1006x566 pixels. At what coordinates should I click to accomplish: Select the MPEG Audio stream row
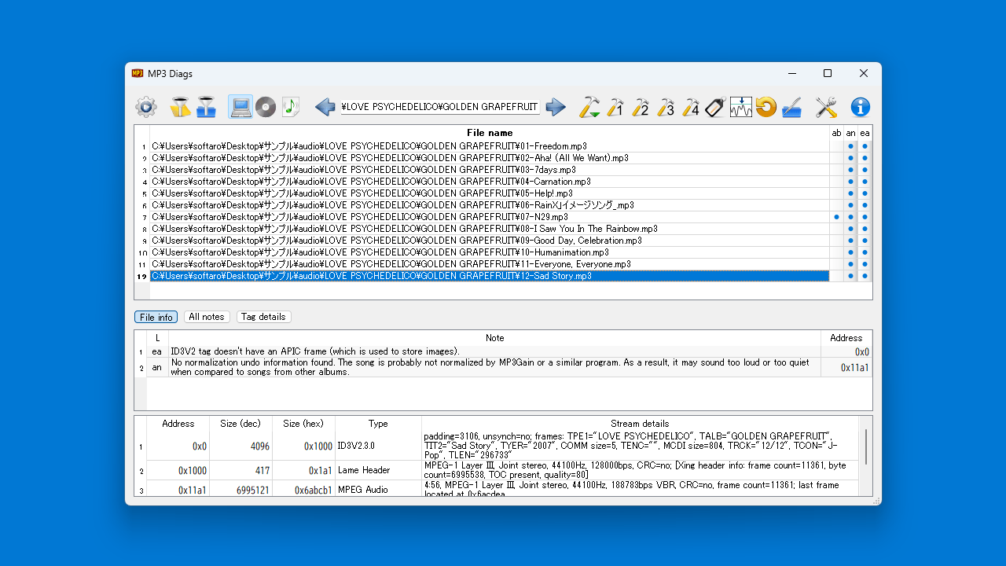pyautogui.click(x=503, y=489)
